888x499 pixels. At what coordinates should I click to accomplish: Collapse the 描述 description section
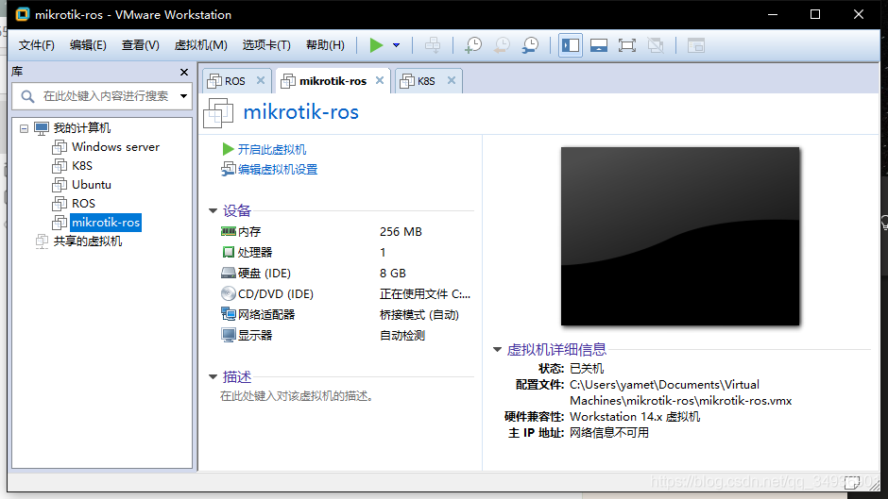pyautogui.click(x=213, y=376)
